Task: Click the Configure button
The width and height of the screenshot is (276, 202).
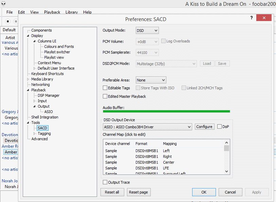Action: tap(204, 127)
